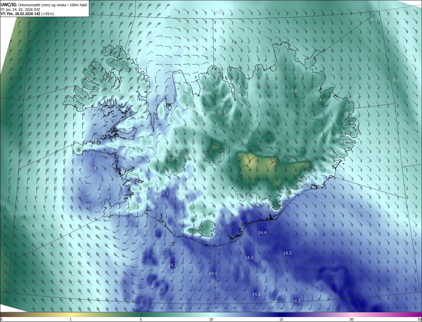Screen dimensions: 422x322
Task: Click the 14.2 value label
Action: 296,301
